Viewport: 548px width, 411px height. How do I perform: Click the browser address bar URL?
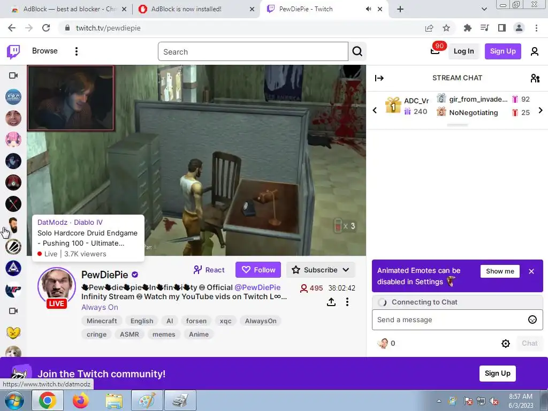coord(108,28)
